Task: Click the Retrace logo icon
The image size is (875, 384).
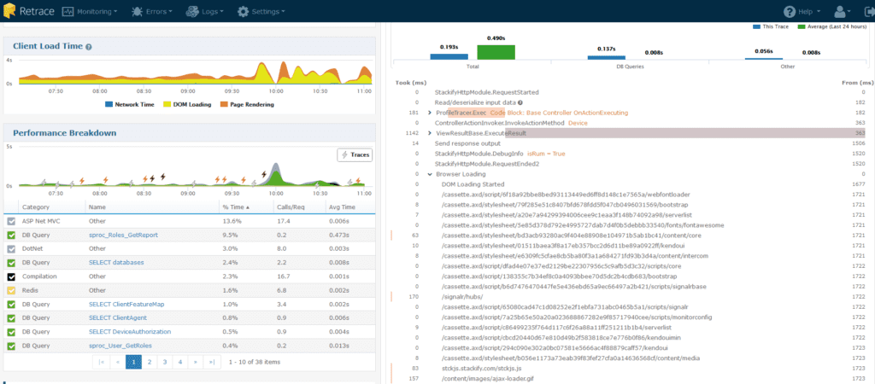Action: [x=9, y=11]
